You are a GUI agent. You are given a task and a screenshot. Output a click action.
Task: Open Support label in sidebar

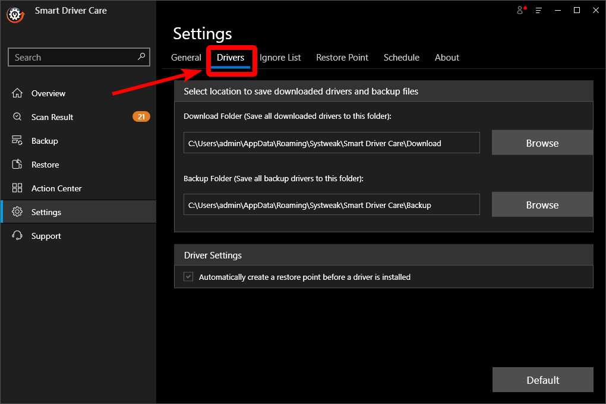46,236
